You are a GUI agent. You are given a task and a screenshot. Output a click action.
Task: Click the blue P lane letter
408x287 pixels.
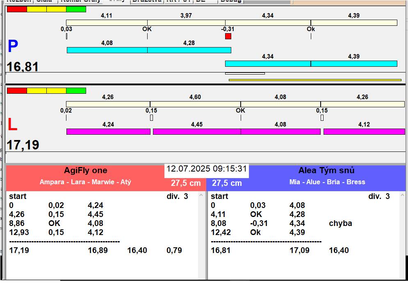coord(13,47)
